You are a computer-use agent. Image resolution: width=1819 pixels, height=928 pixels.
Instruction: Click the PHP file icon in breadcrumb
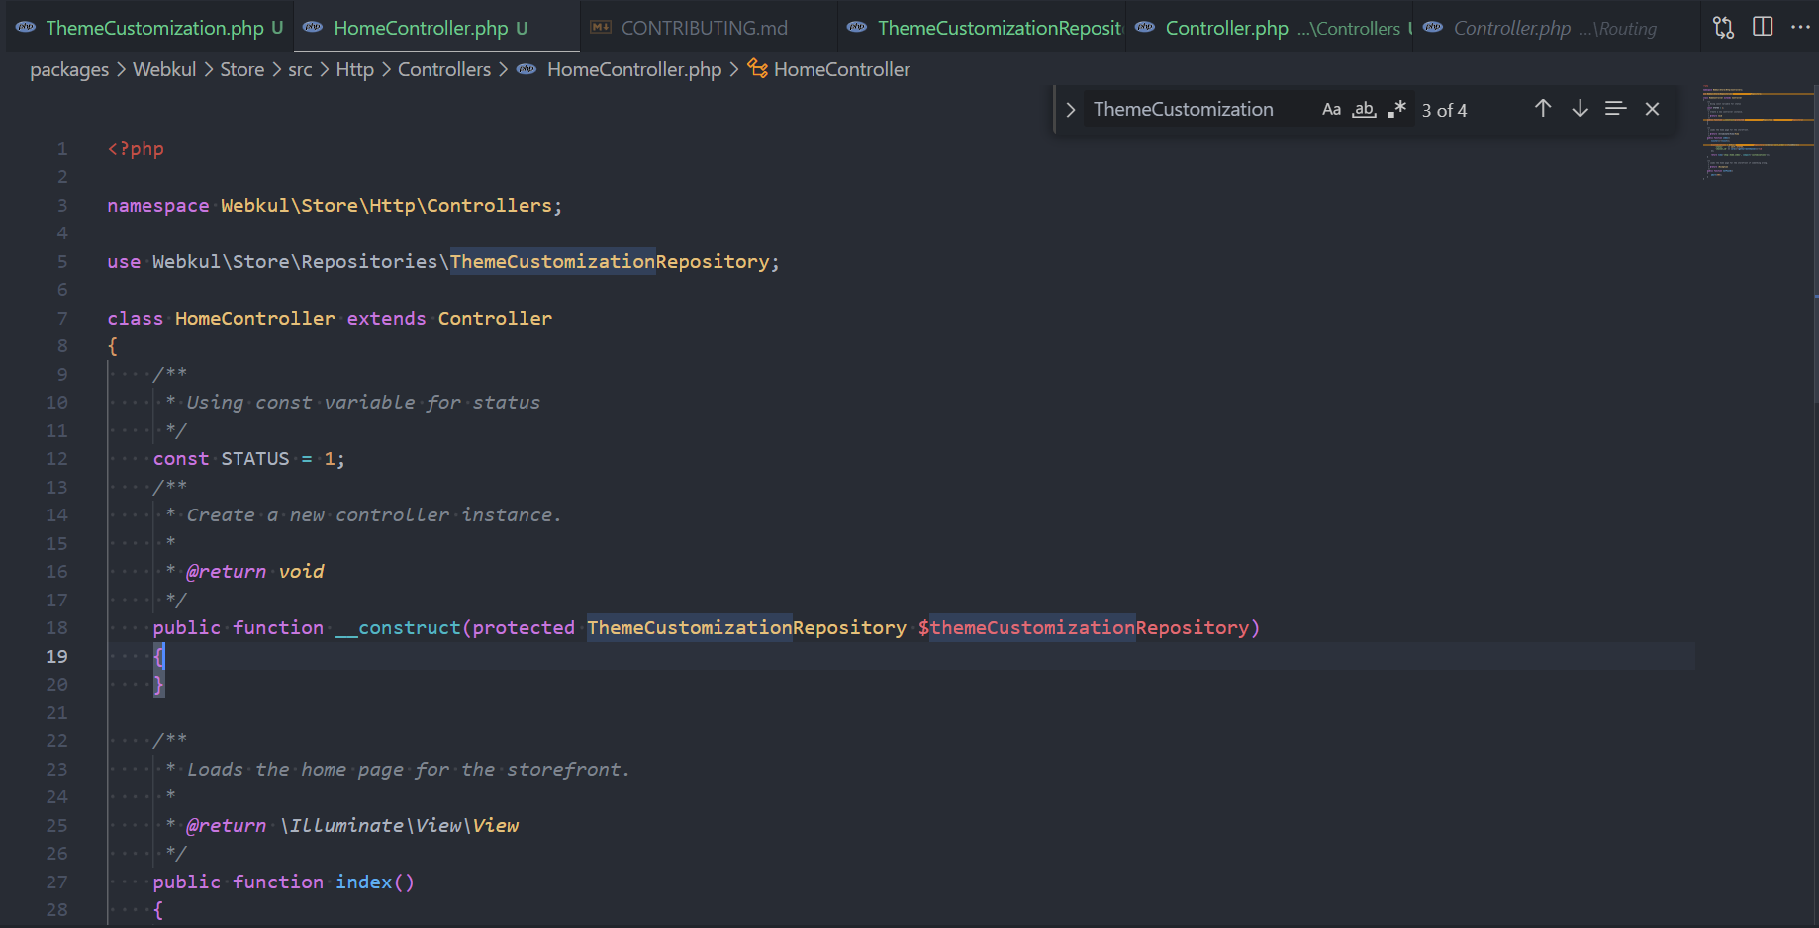(x=527, y=69)
